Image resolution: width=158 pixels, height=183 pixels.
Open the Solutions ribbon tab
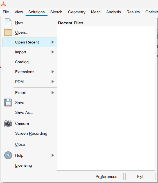(x=37, y=12)
